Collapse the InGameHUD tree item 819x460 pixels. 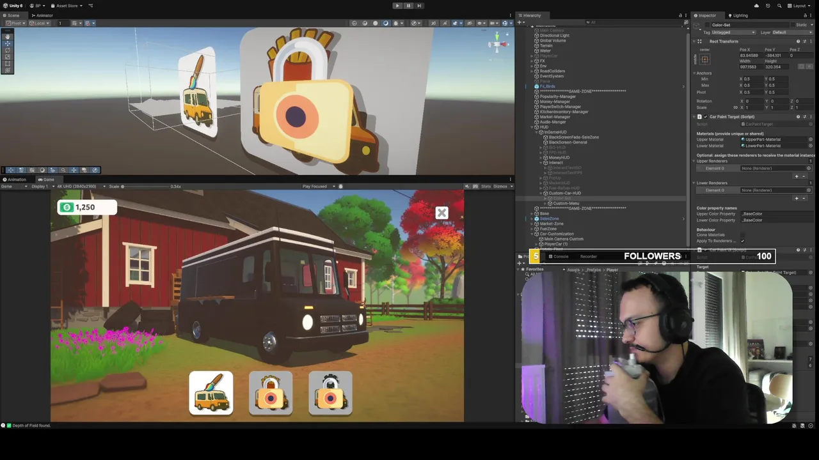tap(537, 132)
